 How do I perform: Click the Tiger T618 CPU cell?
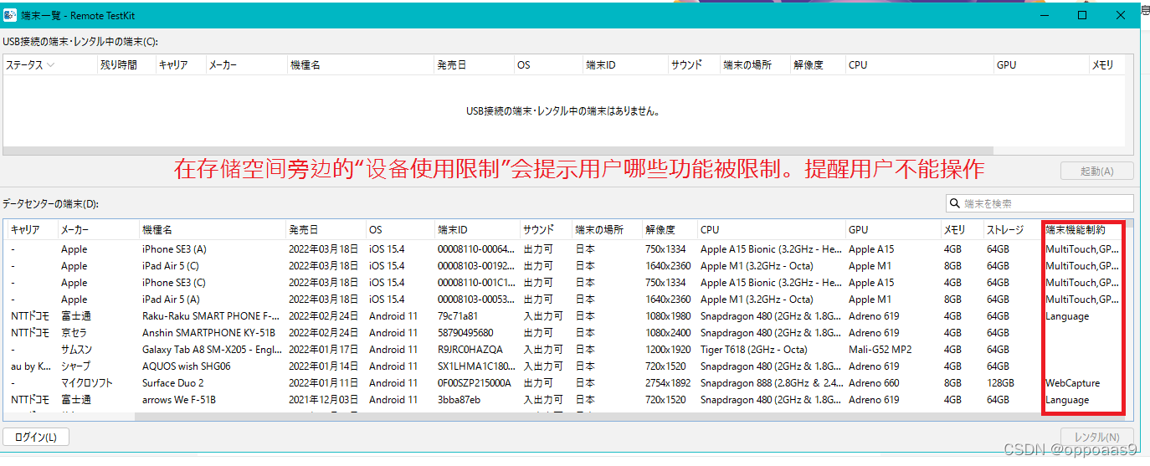(753, 350)
